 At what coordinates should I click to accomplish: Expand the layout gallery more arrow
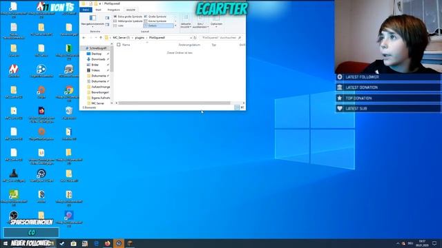pyautogui.click(x=175, y=25)
